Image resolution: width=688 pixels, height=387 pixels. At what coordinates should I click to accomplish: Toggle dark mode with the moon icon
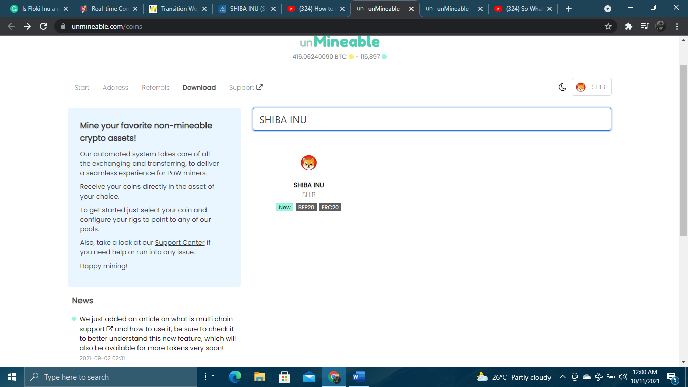[x=562, y=87]
